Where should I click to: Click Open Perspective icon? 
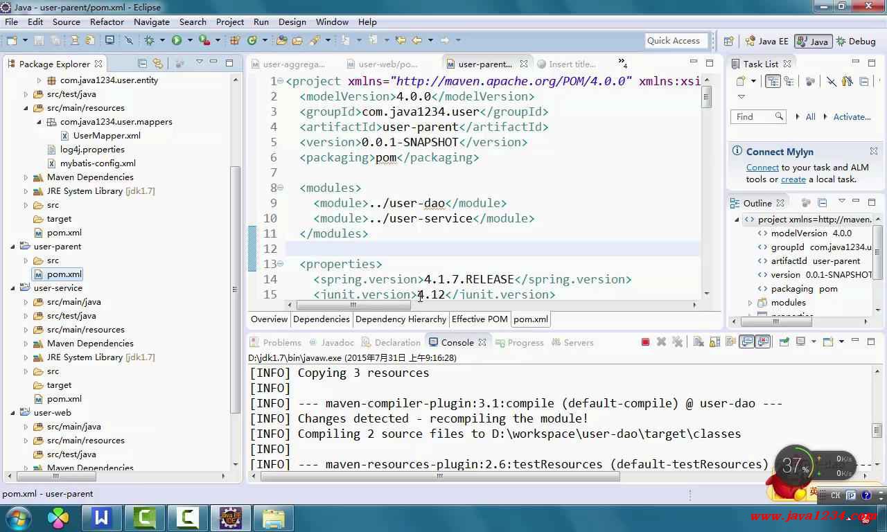click(x=729, y=41)
